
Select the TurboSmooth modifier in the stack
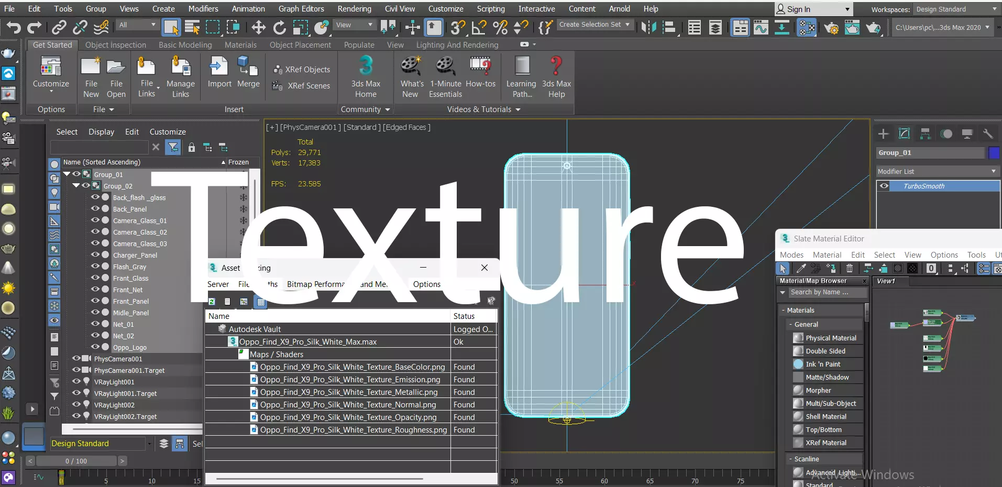pyautogui.click(x=938, y=186)
